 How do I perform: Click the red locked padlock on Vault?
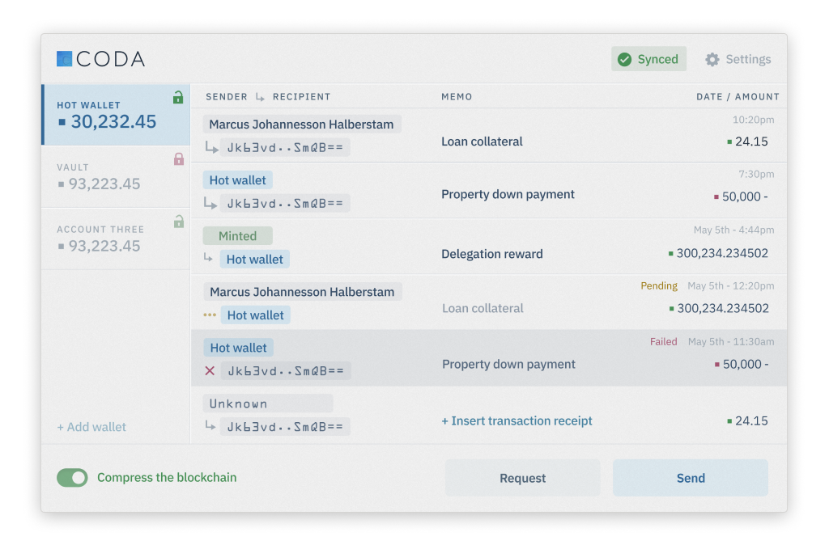(179, 159)
